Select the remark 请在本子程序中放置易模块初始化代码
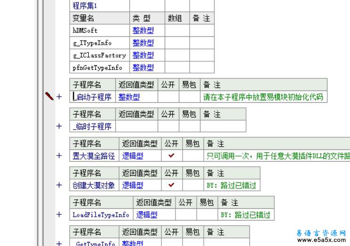The height and width of the screenshot is (246, 350). (263, 97)
